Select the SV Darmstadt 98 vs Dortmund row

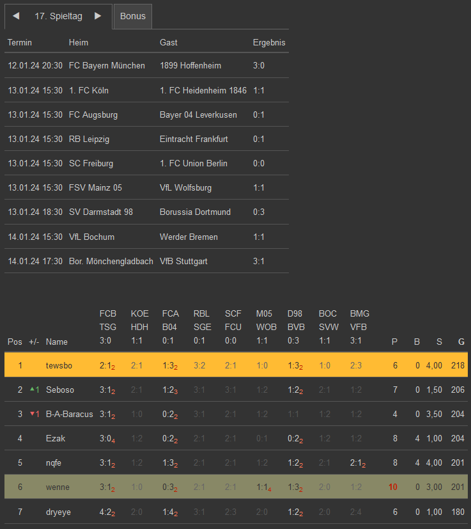pos(146,212)
